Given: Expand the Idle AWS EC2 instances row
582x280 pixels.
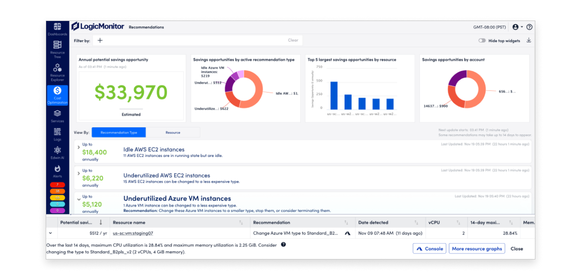Looking at the screenshot, I should click(x=78, y=147).
